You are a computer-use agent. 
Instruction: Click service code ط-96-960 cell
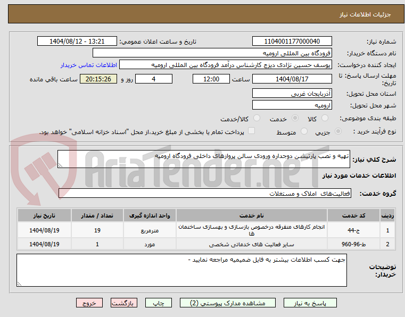(353, 244)
